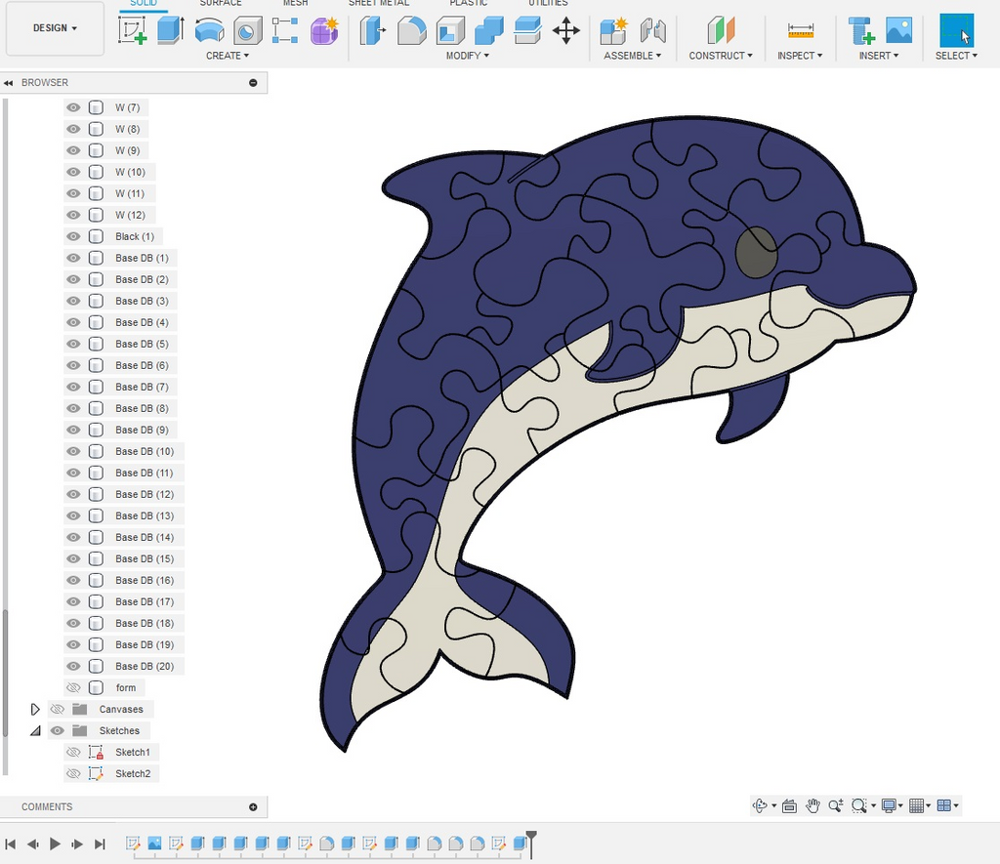This screenshot has width=1000, height=864.
Task: Hide the Sketches folder
Action: [58, 730]
